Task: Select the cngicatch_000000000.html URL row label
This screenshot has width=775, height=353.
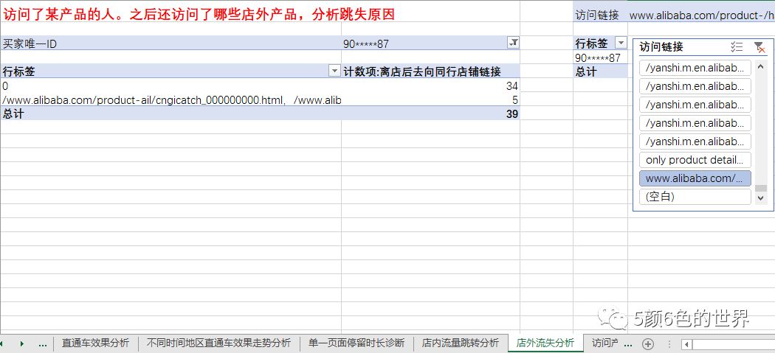Action: (170, 100)
